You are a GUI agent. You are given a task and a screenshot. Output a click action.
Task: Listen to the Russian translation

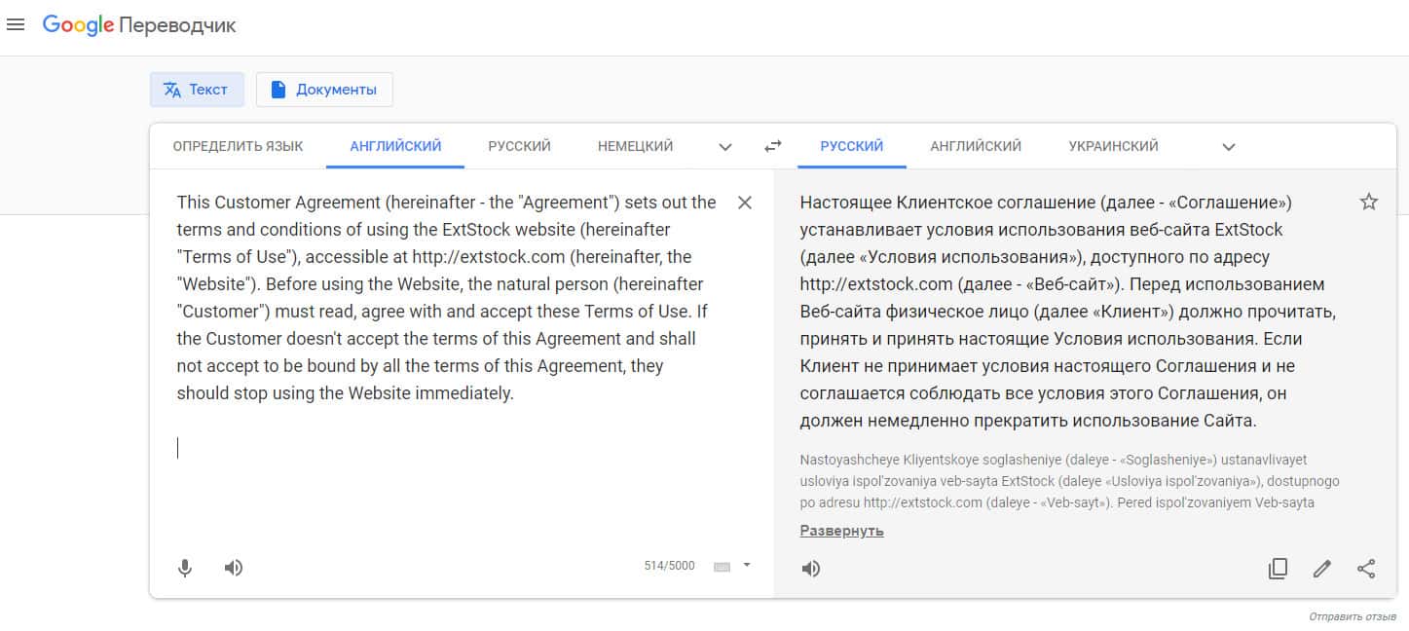click(810, 569)
